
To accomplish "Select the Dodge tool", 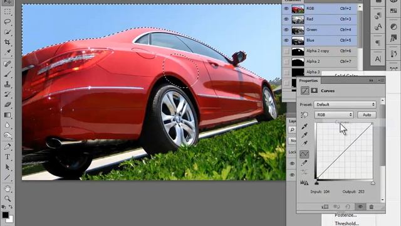I will pos(8,136).
